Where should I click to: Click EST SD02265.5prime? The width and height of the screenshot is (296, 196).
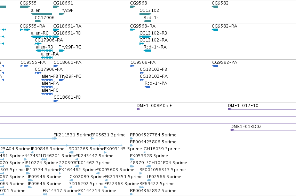point(71,152)
